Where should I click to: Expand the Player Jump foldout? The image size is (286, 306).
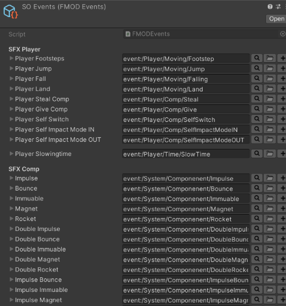[11, 69]
